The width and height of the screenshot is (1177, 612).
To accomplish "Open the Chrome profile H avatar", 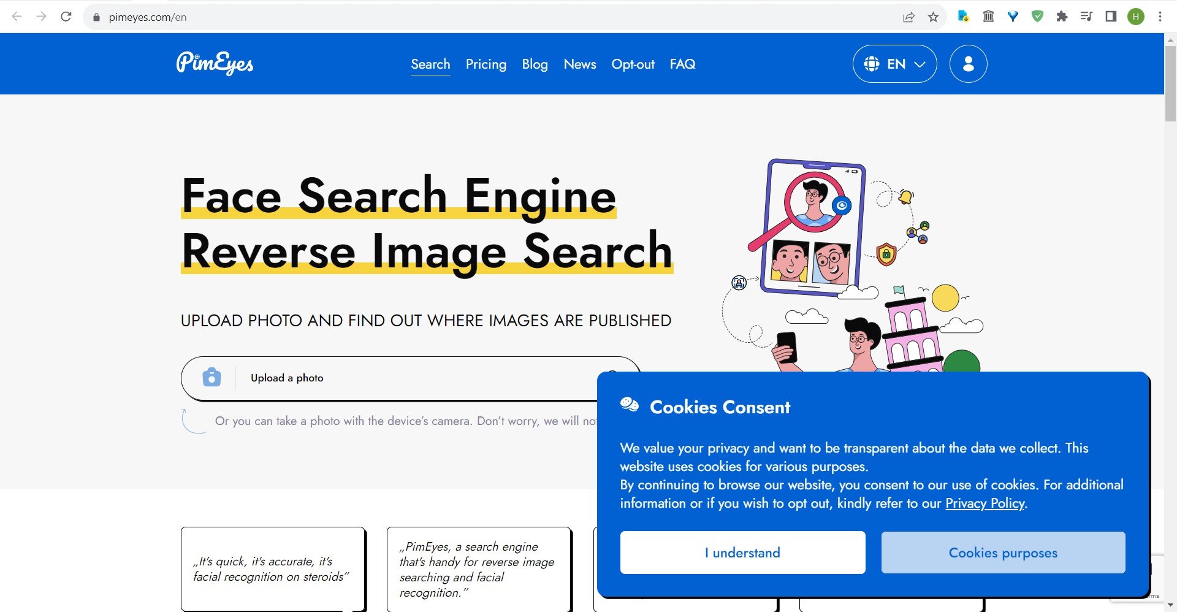I will (1135, 17).
